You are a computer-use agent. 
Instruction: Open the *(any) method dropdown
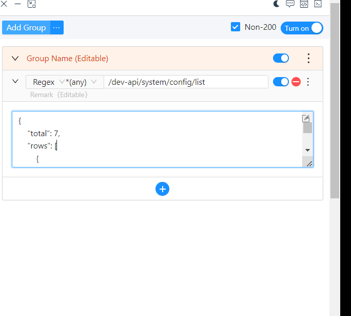click(x=81, y=82)
